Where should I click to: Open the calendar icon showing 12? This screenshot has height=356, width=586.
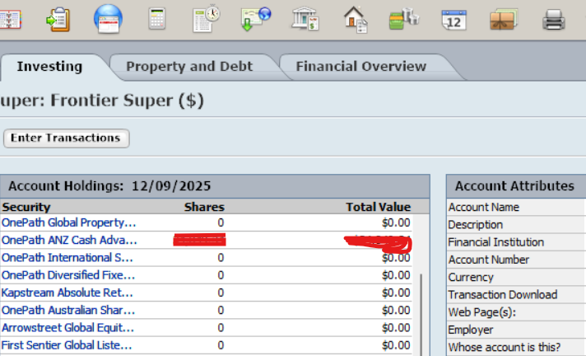pos(453,20)
